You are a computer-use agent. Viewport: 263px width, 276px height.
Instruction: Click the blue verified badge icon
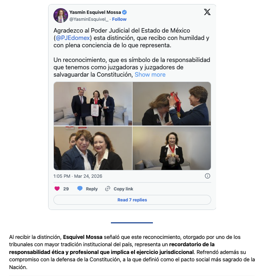coord(124,12)
